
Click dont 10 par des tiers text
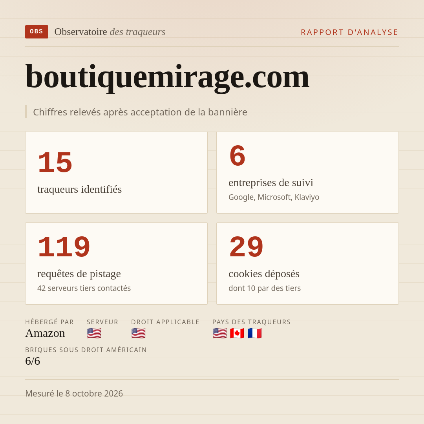[265, 288]
